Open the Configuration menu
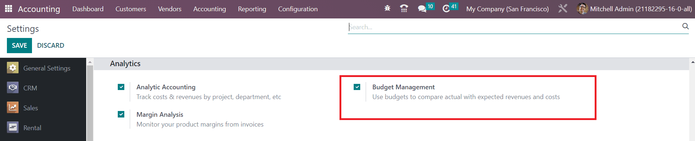This screenshot has width=695, height=141. pos(298,9)
